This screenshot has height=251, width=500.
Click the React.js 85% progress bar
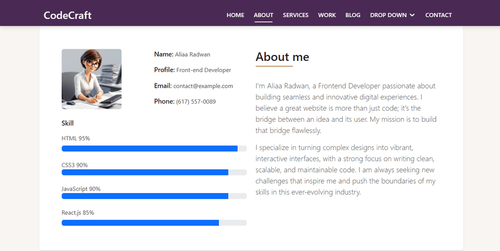(154, 223)
